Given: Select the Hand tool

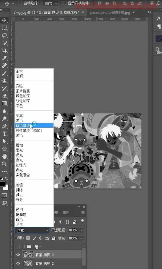Looking at the screenshot, I should coord(4,156).
